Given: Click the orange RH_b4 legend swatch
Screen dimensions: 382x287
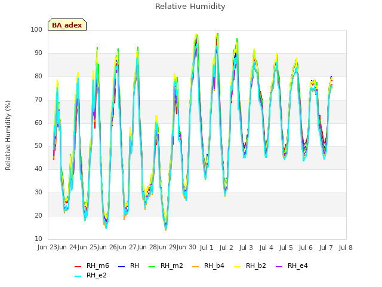Looking at the screenshot, I should [195, 266].
